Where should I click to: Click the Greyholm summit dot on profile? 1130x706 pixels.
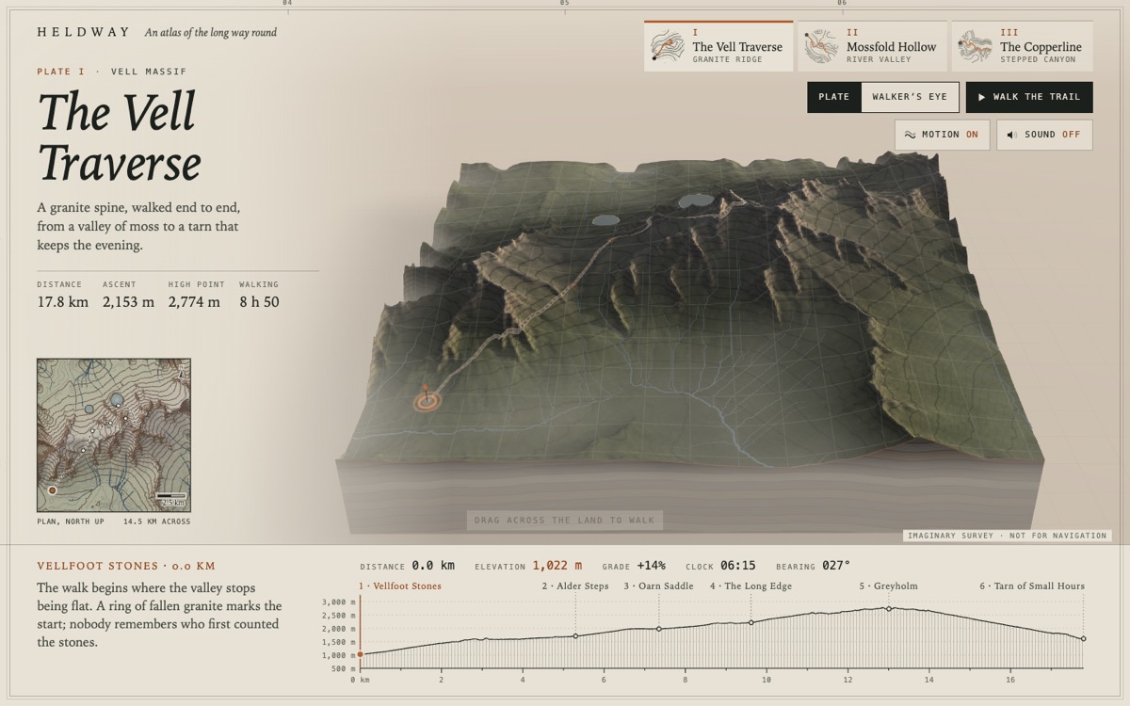[888, 609]
